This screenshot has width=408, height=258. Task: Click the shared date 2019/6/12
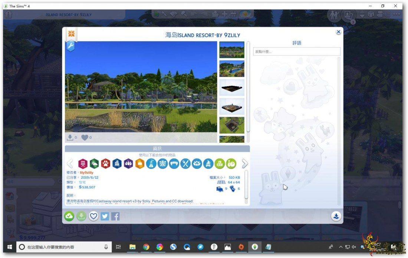(x=89, y=177)
